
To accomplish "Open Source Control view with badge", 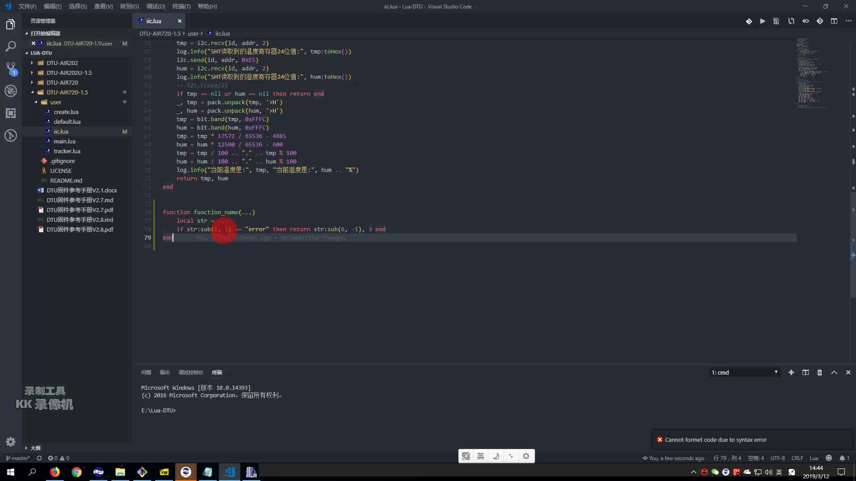I will click(x=11, y=69).
